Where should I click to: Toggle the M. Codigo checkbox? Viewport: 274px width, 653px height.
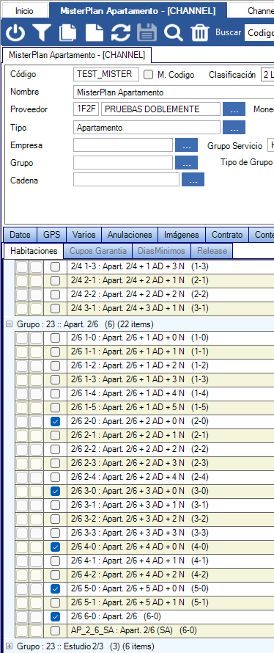point(149,75)
